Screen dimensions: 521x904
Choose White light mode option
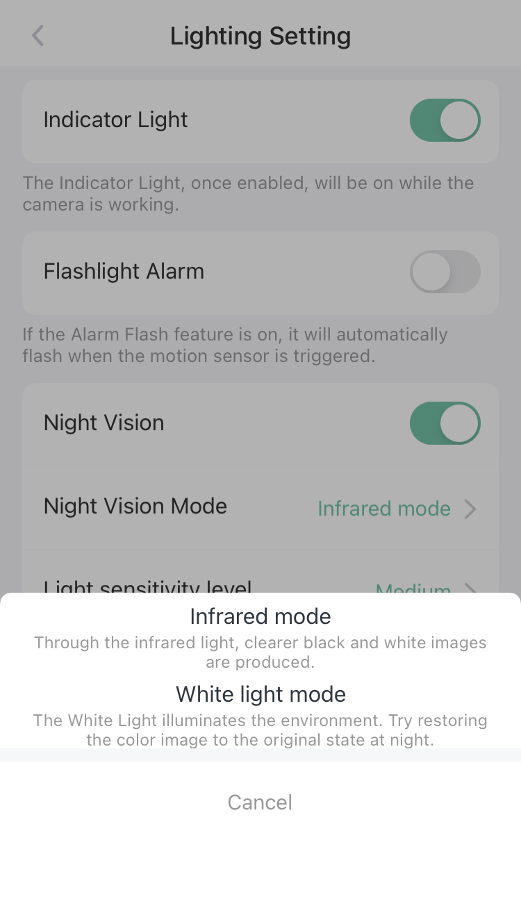[260, 694]
